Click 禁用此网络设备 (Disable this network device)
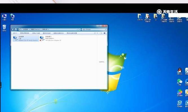Screen dimensions: 188x112 (x=25, y=33)
